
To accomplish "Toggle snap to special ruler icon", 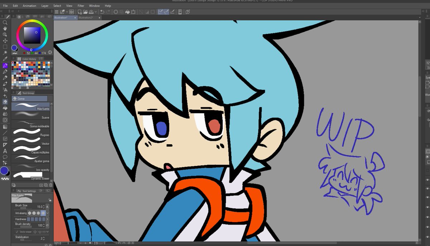I will (166, 12).
